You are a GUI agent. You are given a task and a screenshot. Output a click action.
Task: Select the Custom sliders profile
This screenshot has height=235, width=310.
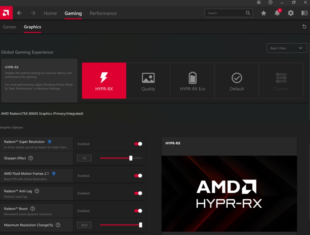tap(281, 81)
